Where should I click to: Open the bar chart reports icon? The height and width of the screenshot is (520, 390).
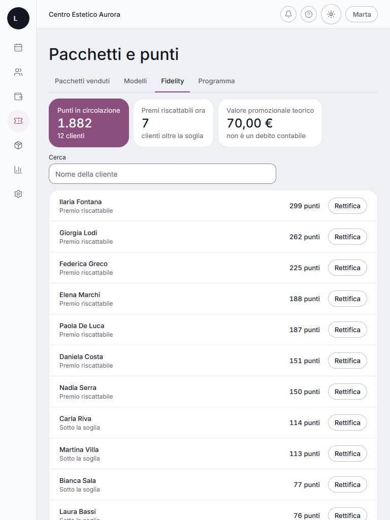pyautogui.click(x=18, y=170)
